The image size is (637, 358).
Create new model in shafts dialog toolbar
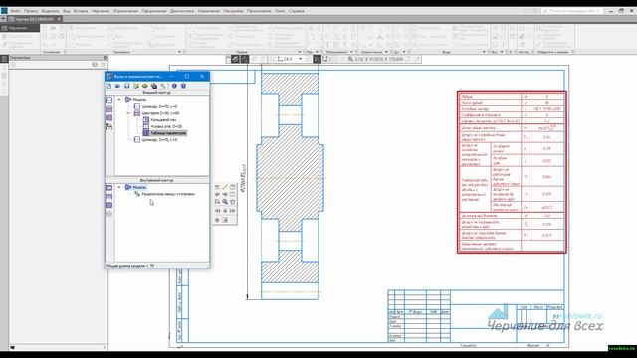pyautogui.click(x=108, y=86)
